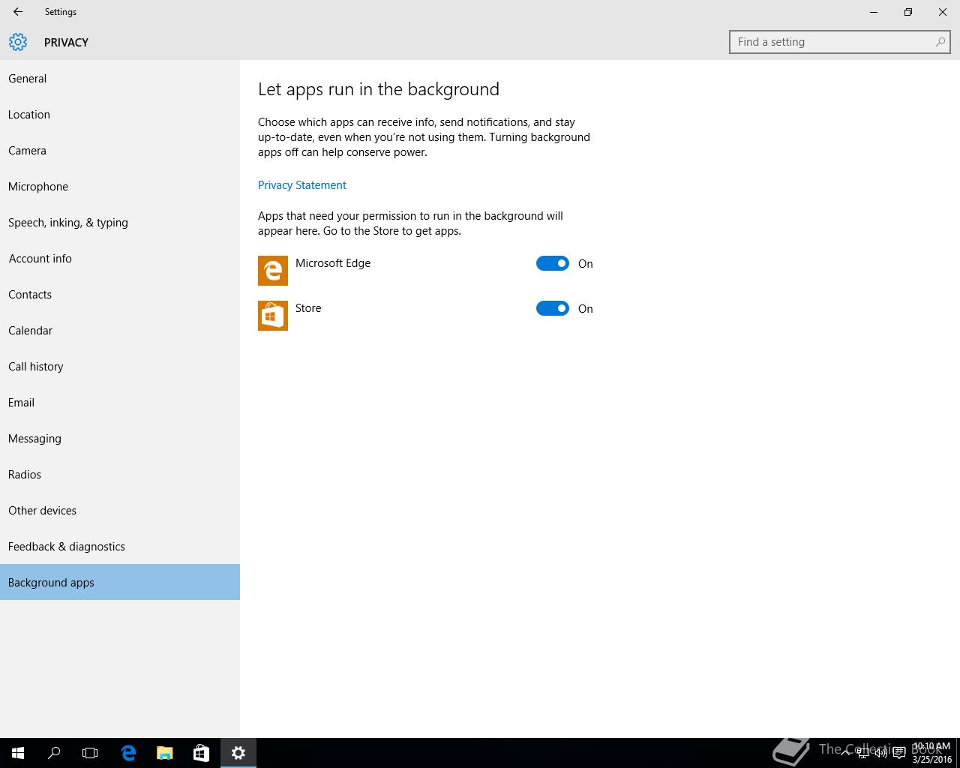Open the Privacy Statement link
The image size is (960, 768).
click(x=302, y=185)
